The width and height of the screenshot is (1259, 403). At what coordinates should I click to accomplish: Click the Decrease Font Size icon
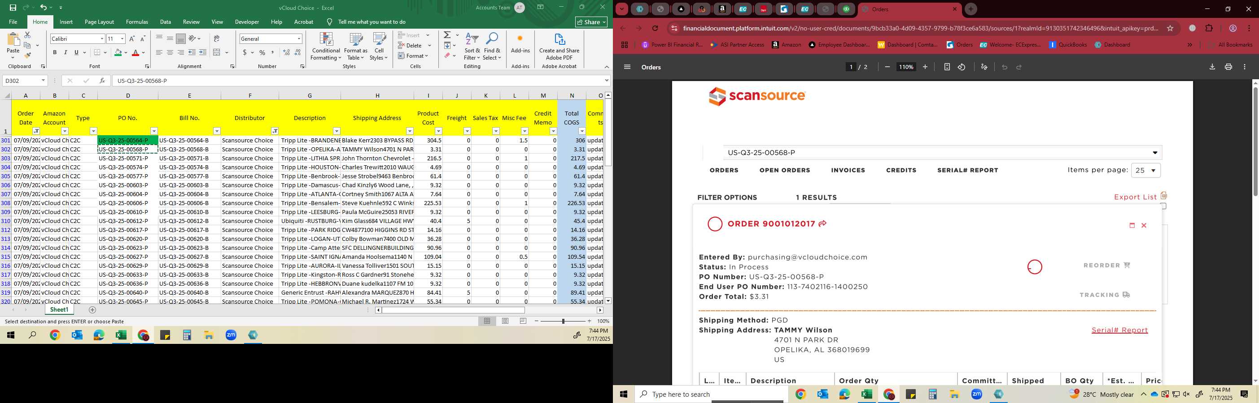(x=143, y=39)
